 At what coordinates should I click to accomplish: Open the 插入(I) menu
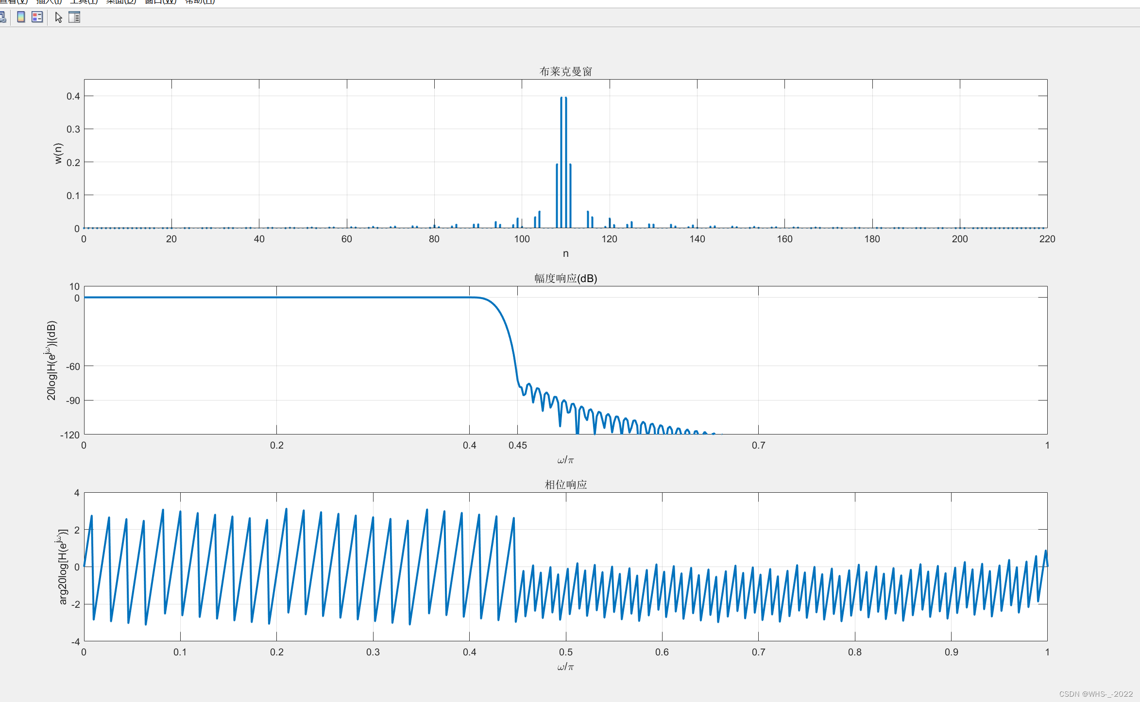click(x=49, y=2)
